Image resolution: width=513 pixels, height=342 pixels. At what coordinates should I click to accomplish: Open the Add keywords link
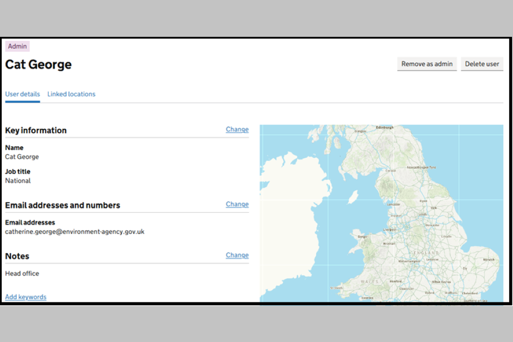coord(26,297)
